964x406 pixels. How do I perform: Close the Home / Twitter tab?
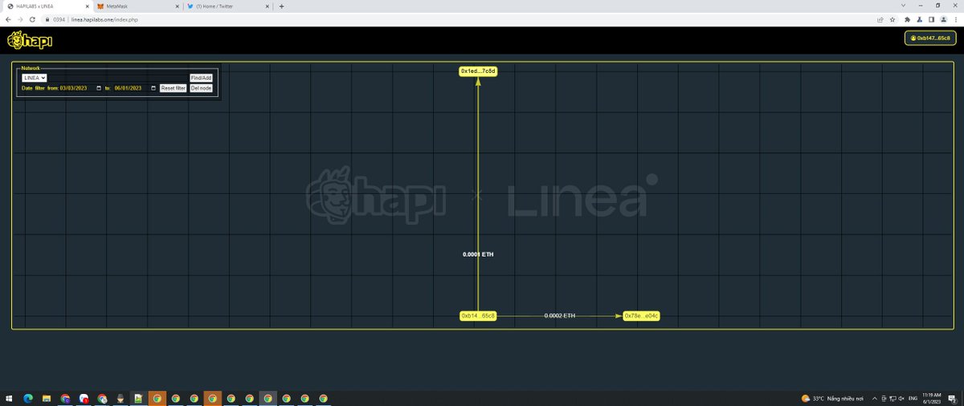[x=268, y=6]
